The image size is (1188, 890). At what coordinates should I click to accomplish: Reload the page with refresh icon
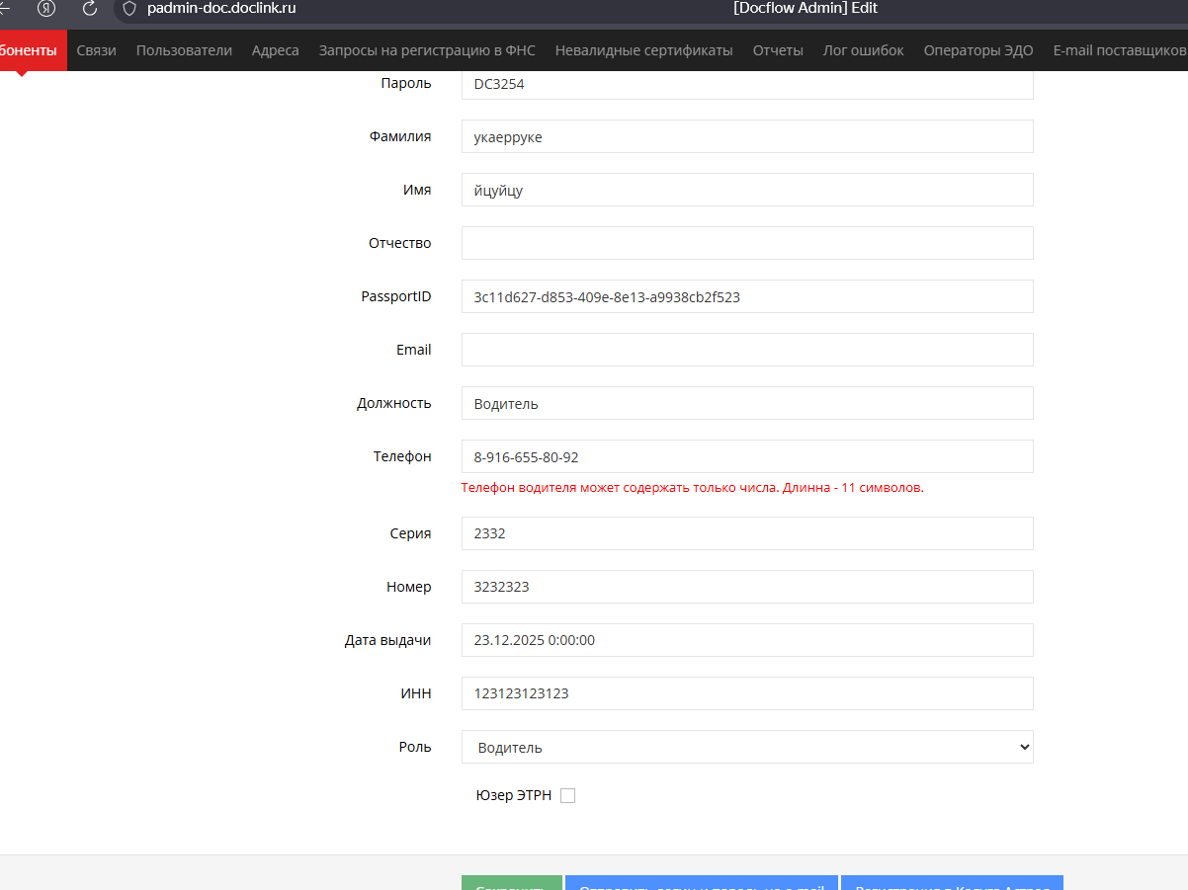tap(89, 9)
